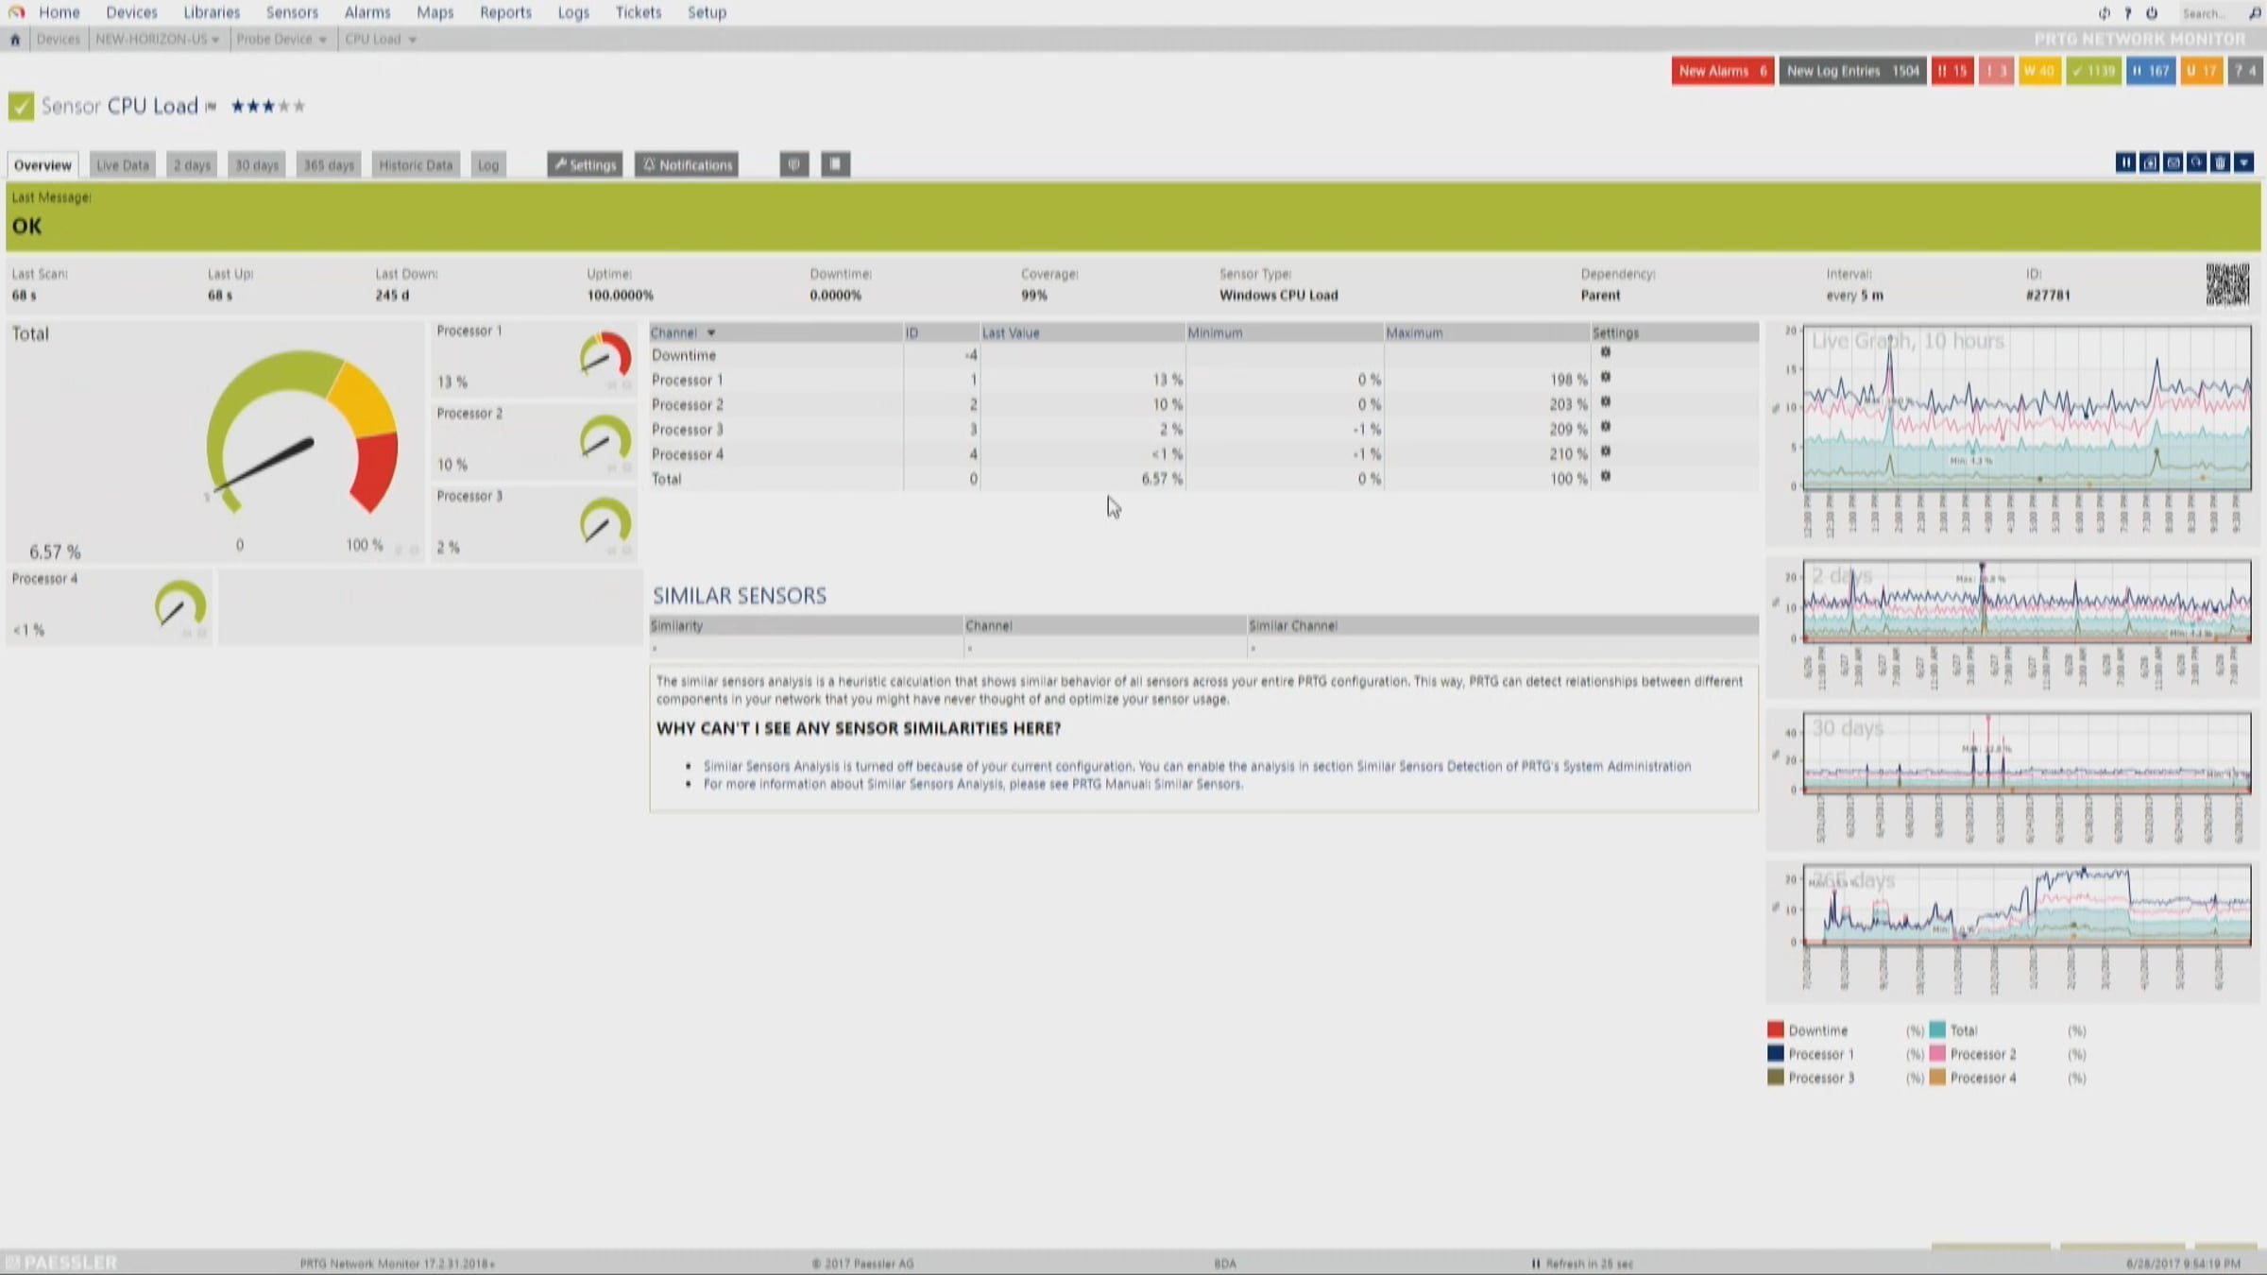Image resolution: width=2267 pixels, height=1275 pixels.
Task: Expand the Probe Device breadcrumb dropdown
Action: click(323, 40)
